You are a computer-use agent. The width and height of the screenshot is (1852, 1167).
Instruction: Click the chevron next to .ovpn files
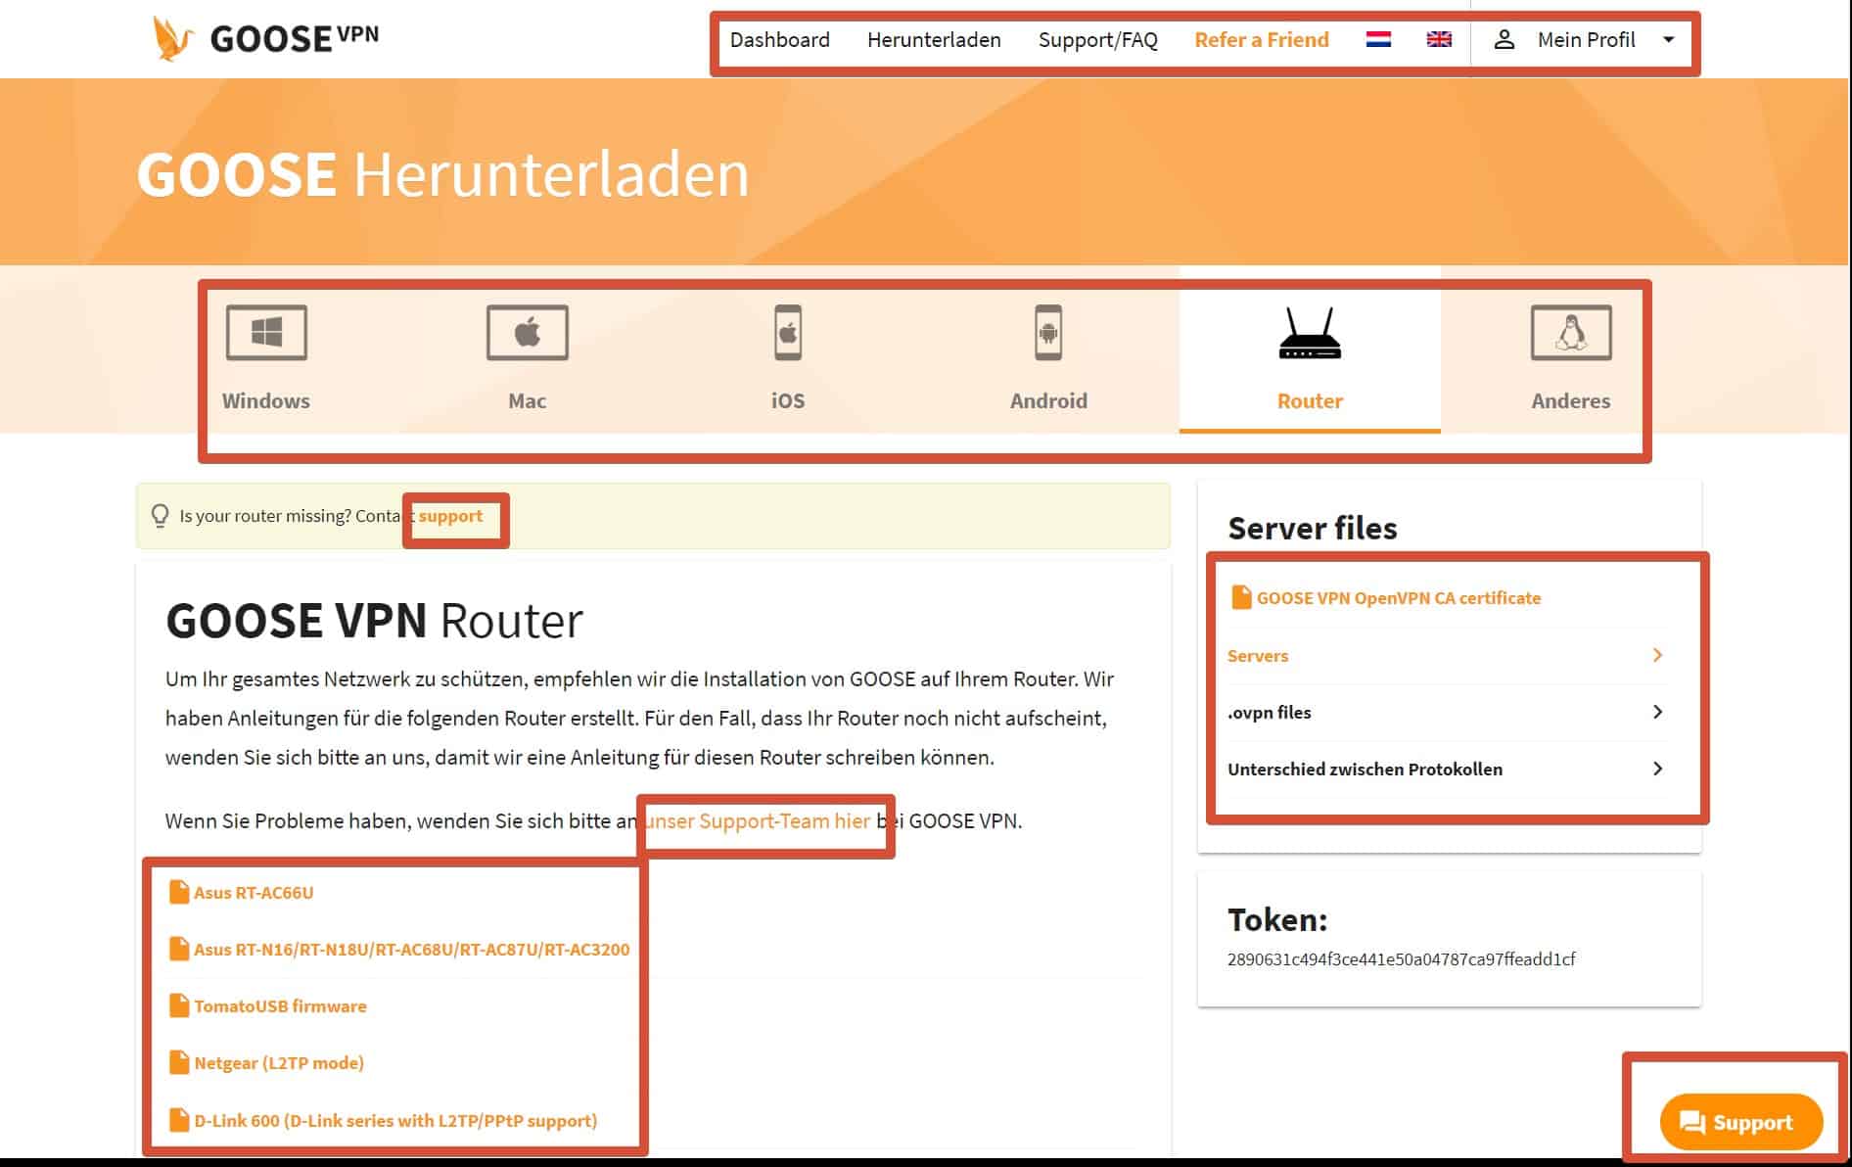pyautogui.click(x=1657, y=712)
